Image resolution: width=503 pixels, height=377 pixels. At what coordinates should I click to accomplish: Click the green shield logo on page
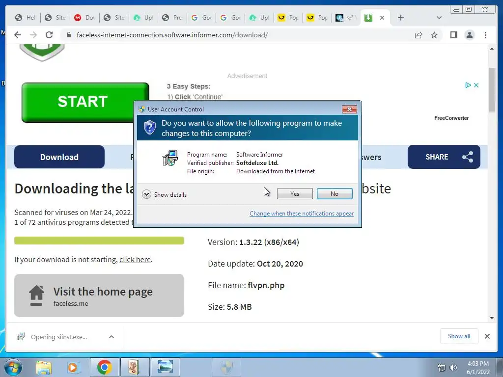click(x=42, y=53)
